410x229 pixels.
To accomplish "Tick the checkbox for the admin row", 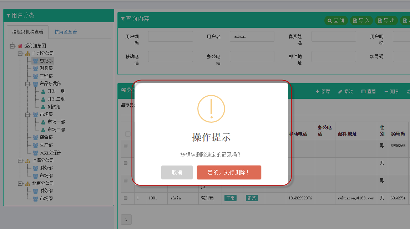I will (x=126, y=198).
